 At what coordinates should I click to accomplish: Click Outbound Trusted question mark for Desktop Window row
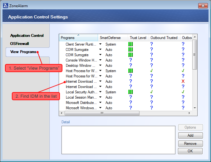tap(151, 66)
